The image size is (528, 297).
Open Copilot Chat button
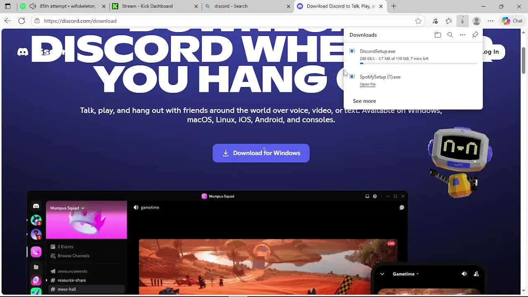tap(512, 21)
